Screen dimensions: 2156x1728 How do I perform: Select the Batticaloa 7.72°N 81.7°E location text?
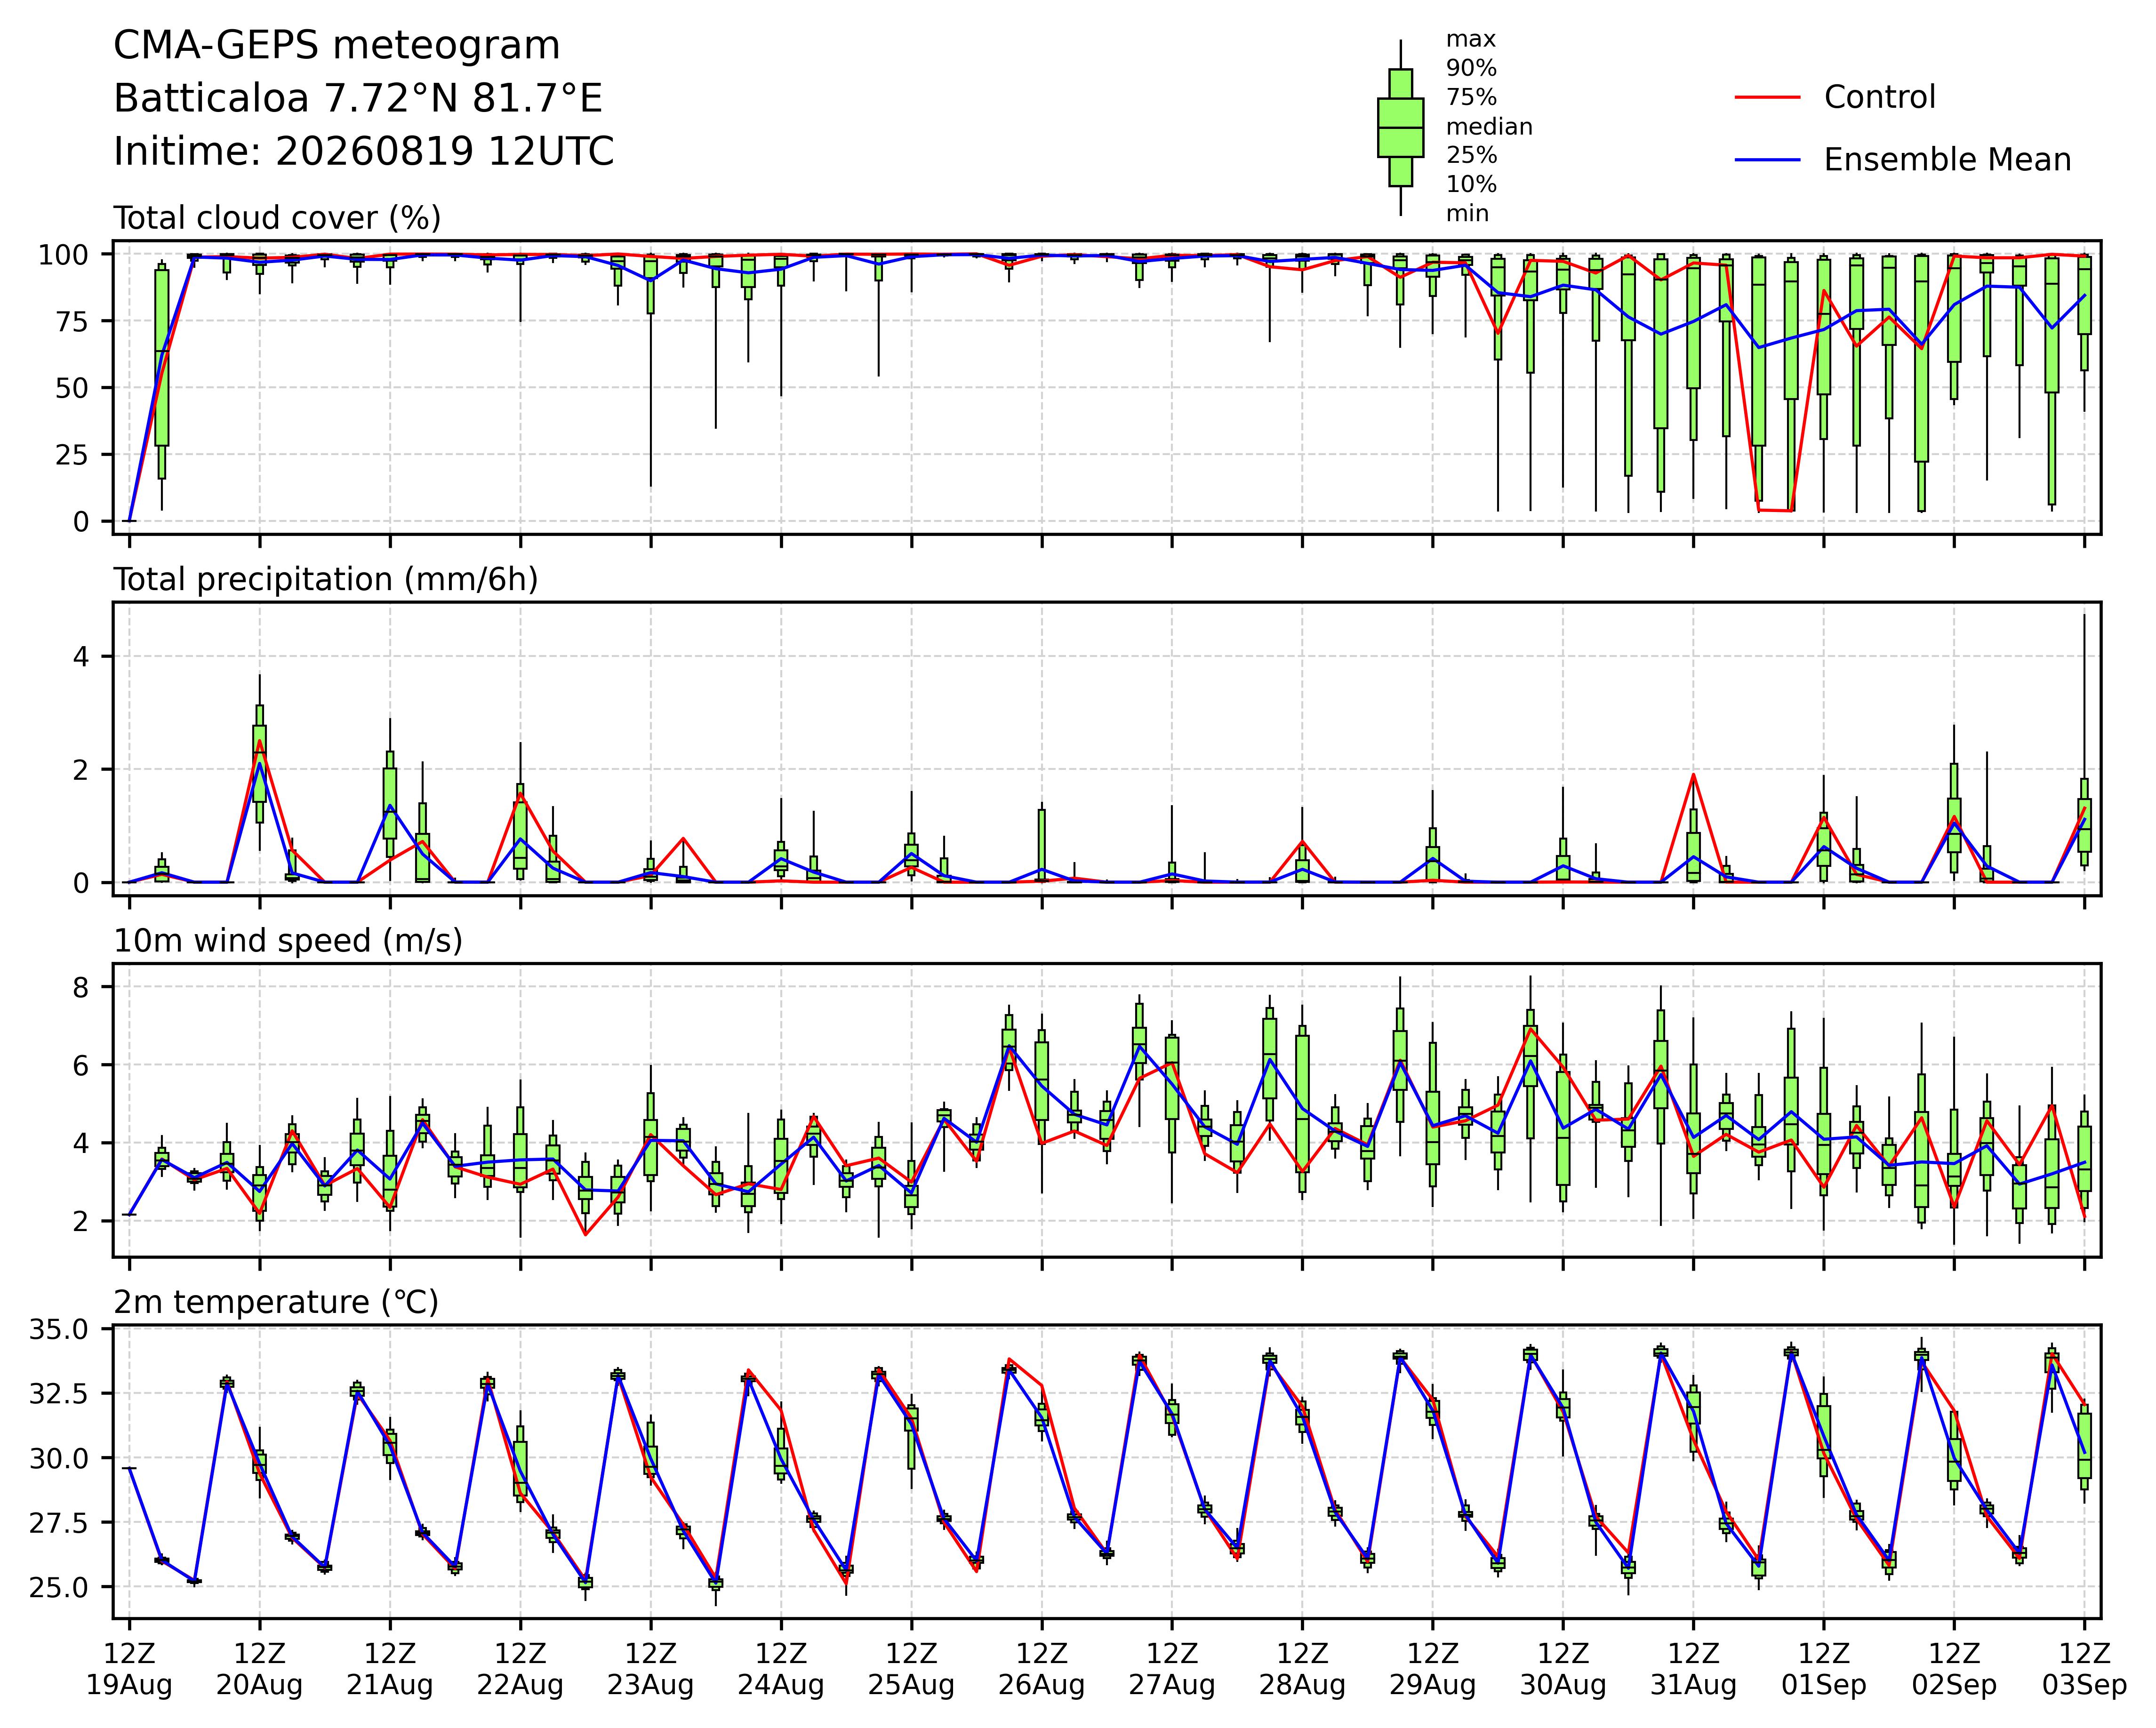click(358, 99)
